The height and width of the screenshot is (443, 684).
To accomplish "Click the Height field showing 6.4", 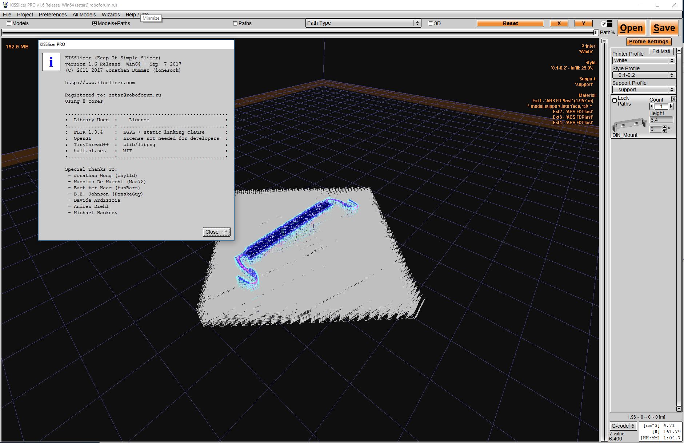I will tap(661, 120).
